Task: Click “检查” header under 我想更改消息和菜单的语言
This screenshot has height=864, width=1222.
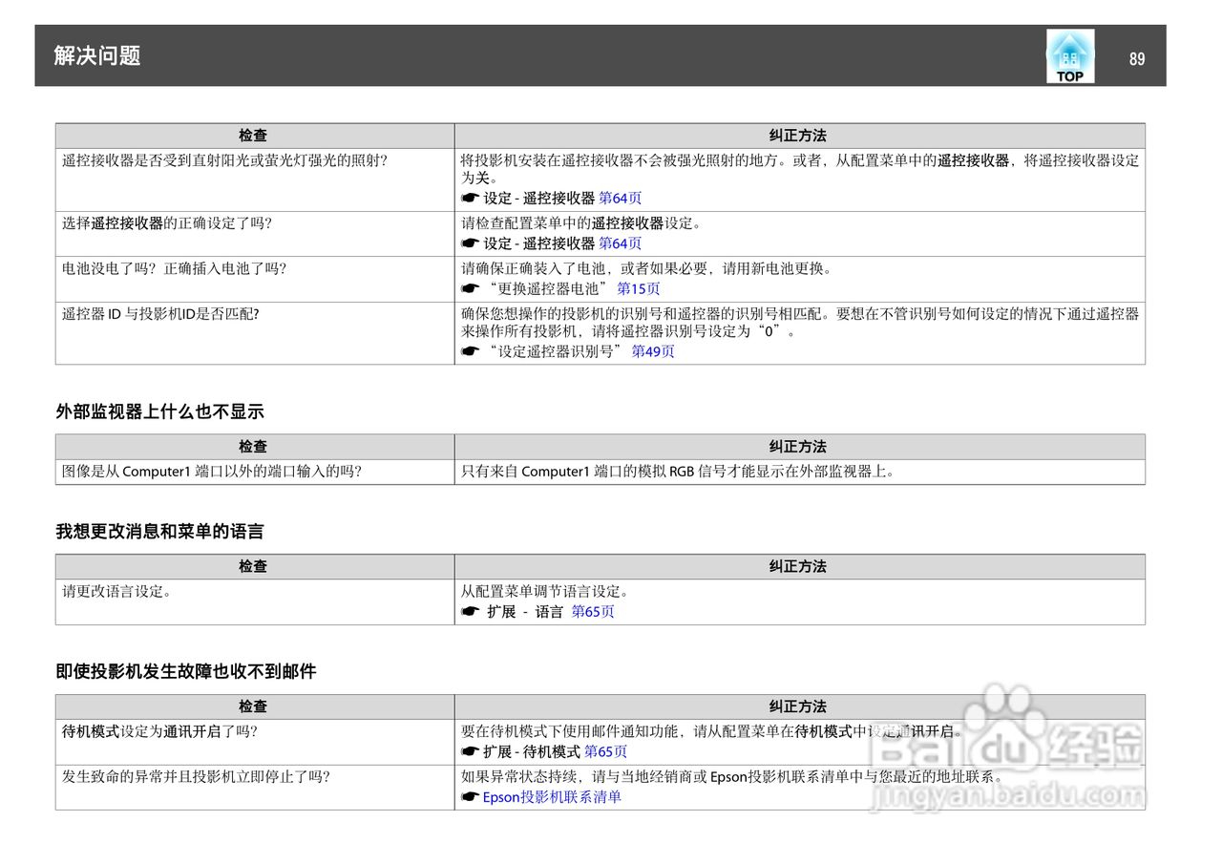Action: [x=253, y=567]
